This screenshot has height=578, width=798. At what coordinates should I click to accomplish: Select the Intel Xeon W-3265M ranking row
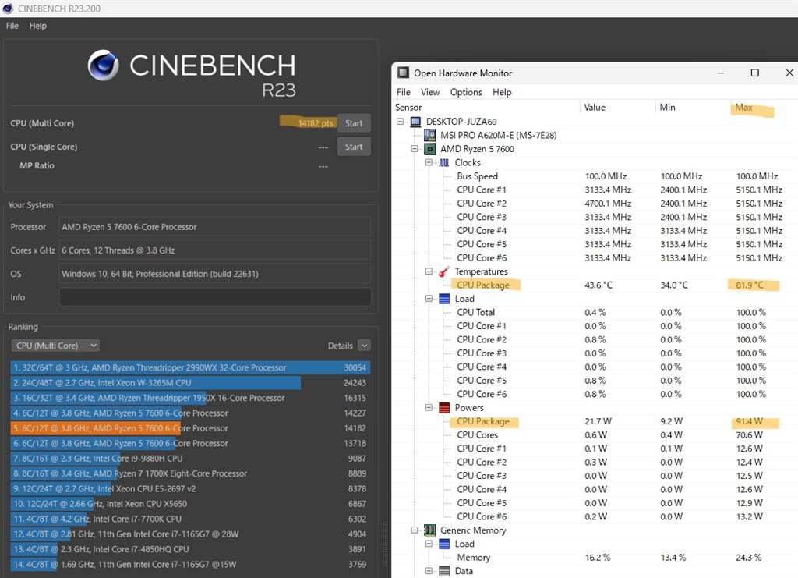[190, 383]
